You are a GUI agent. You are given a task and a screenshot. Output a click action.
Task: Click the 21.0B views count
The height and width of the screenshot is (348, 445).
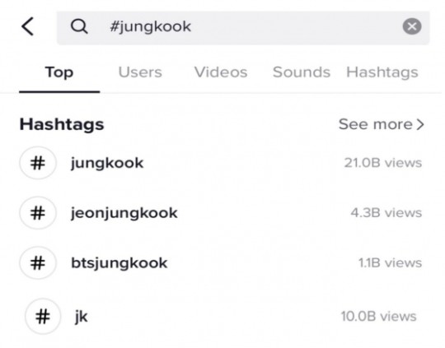click(x=383, y=163)
